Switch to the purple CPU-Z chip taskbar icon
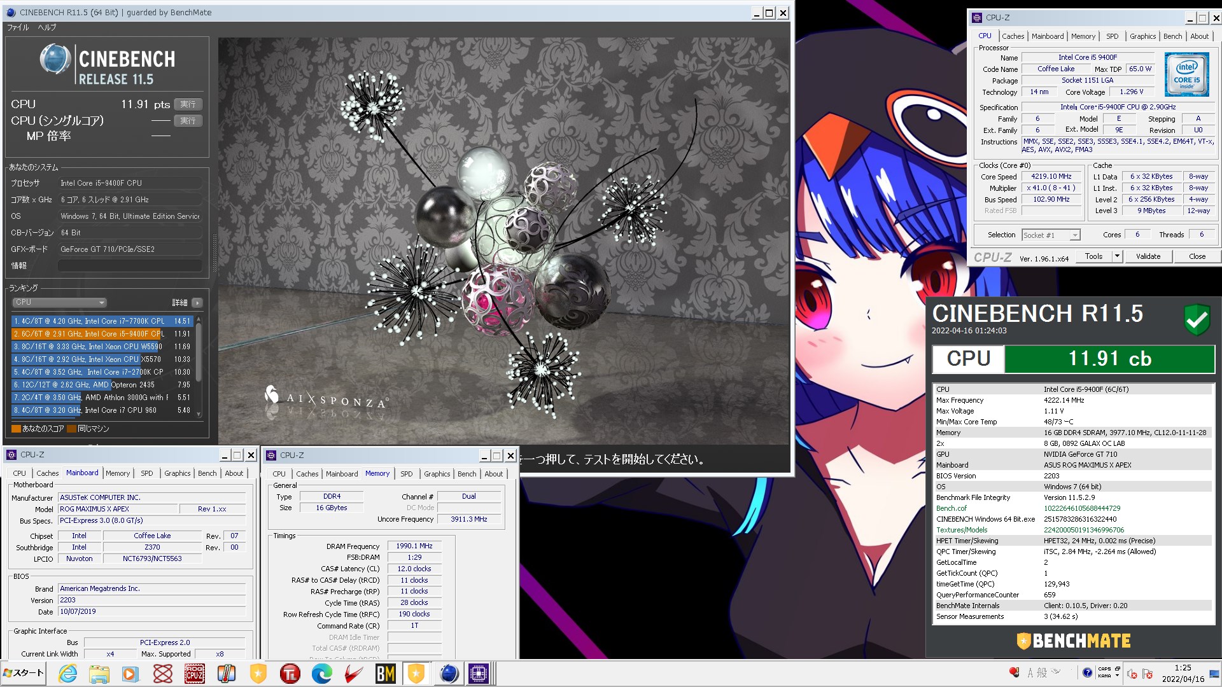The height and width of the screenshot is (687, 1222). coord(479,674)
